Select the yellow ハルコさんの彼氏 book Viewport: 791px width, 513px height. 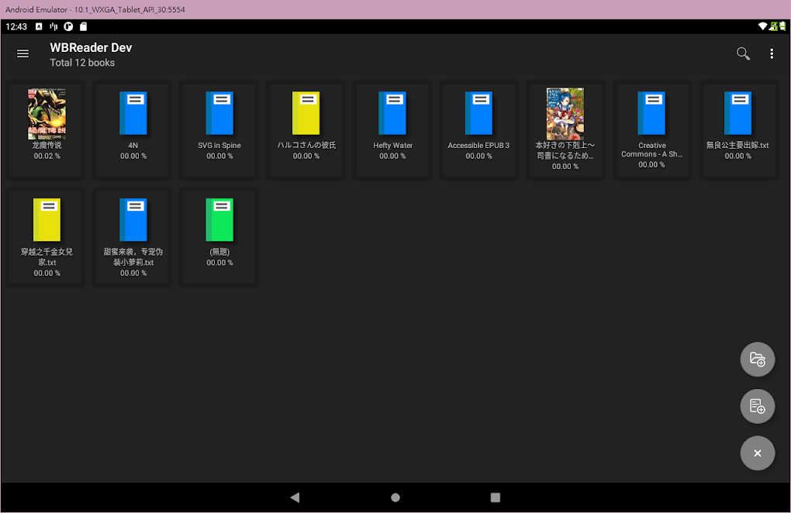[x=306, y=114]
